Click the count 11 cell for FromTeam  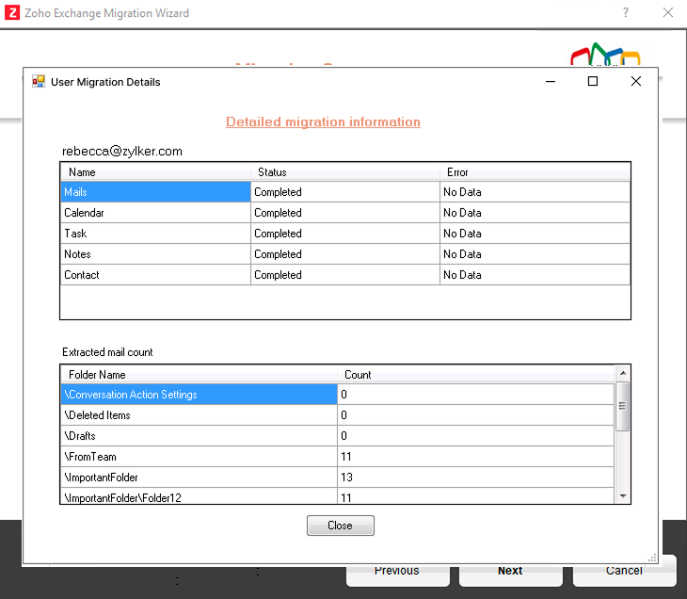(x=476, y=456)
